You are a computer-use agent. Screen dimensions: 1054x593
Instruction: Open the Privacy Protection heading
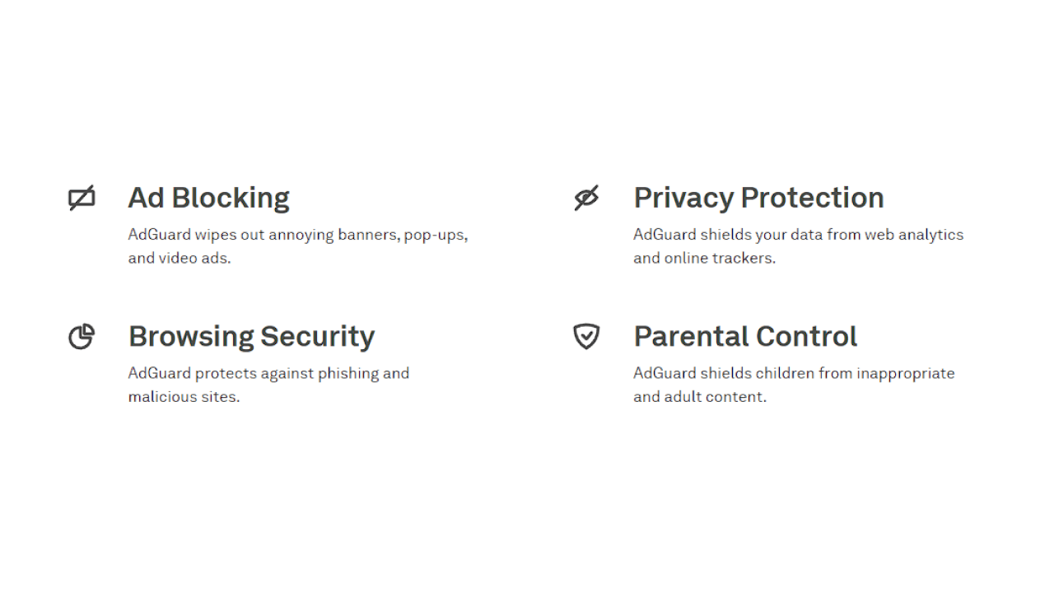758,198
